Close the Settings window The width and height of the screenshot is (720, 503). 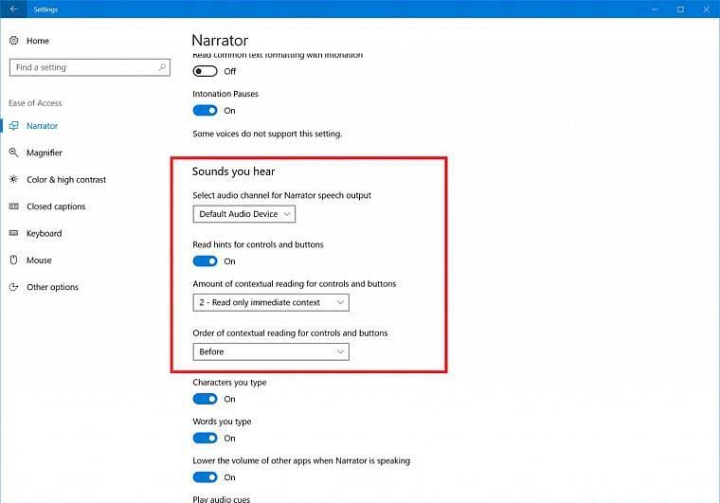(706, 9)
